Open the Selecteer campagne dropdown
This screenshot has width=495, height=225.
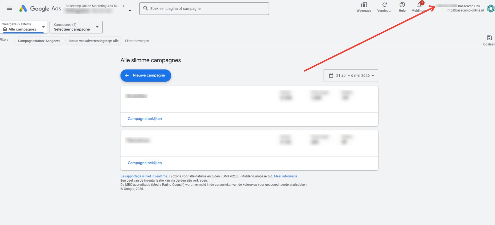point(76,27)
